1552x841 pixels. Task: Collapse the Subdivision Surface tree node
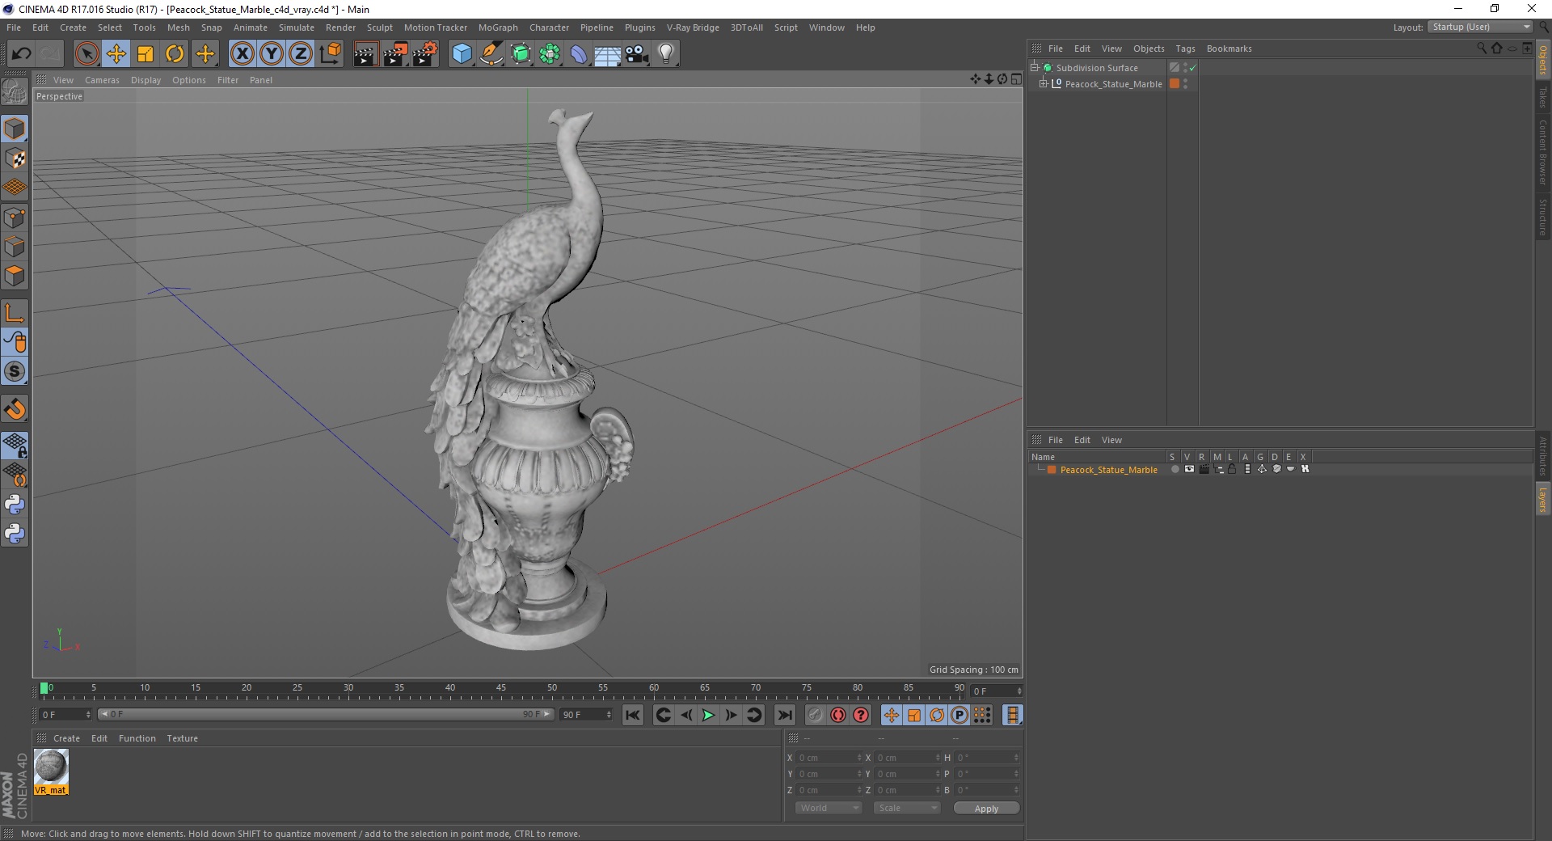click(1035, 68)
